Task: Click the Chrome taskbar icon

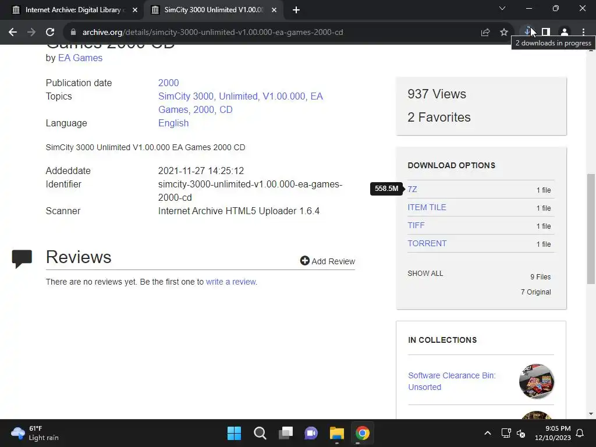Action: pos(363,433)
